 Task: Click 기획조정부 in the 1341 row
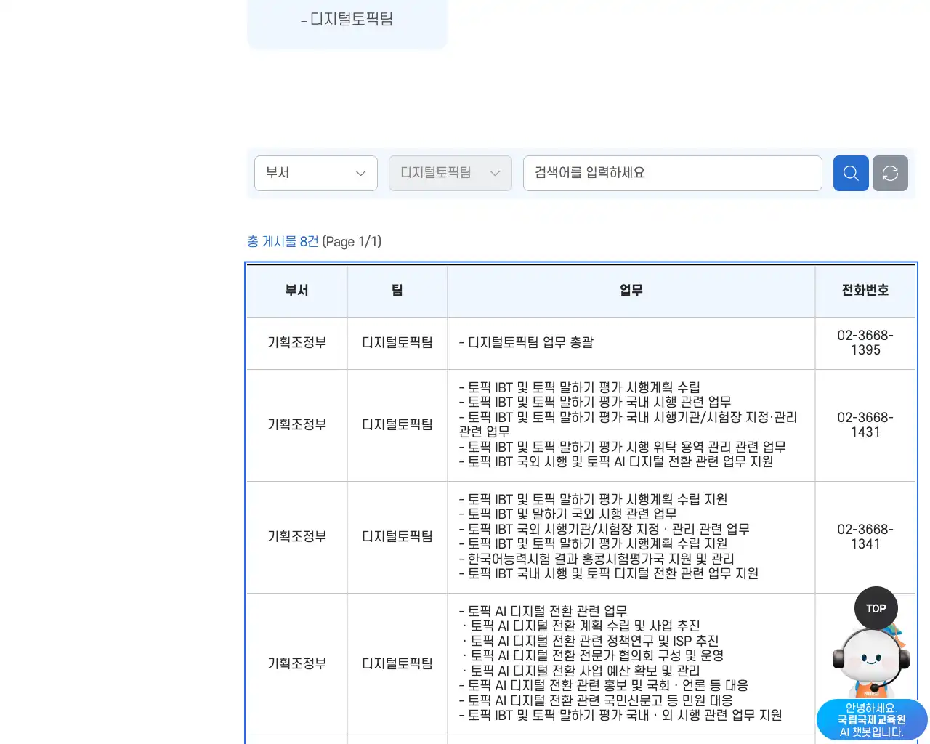[296, 536]
